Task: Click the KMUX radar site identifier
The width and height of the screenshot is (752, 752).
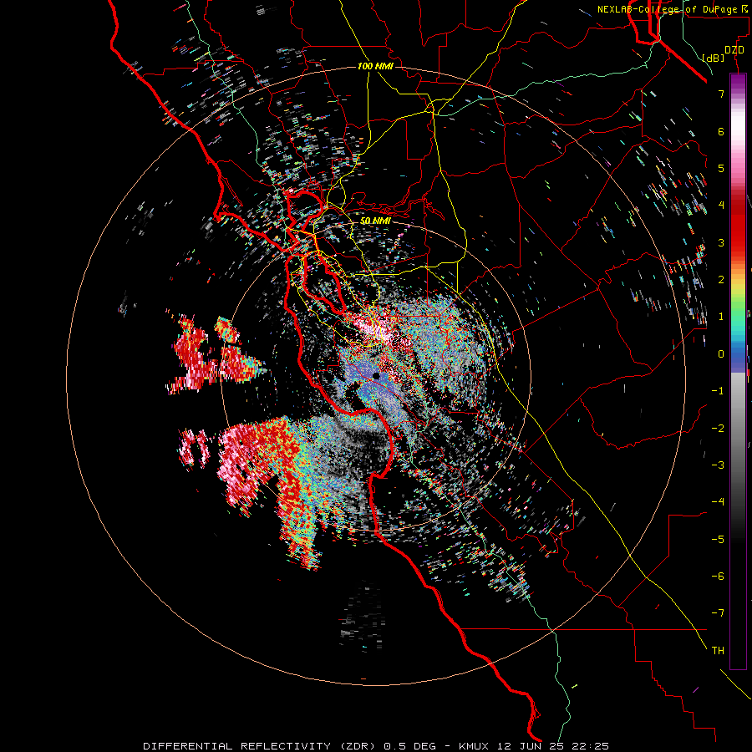Action: pyautogui.click(x=475, y=746)
